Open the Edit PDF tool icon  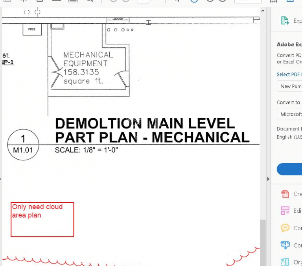coord(285,210)
